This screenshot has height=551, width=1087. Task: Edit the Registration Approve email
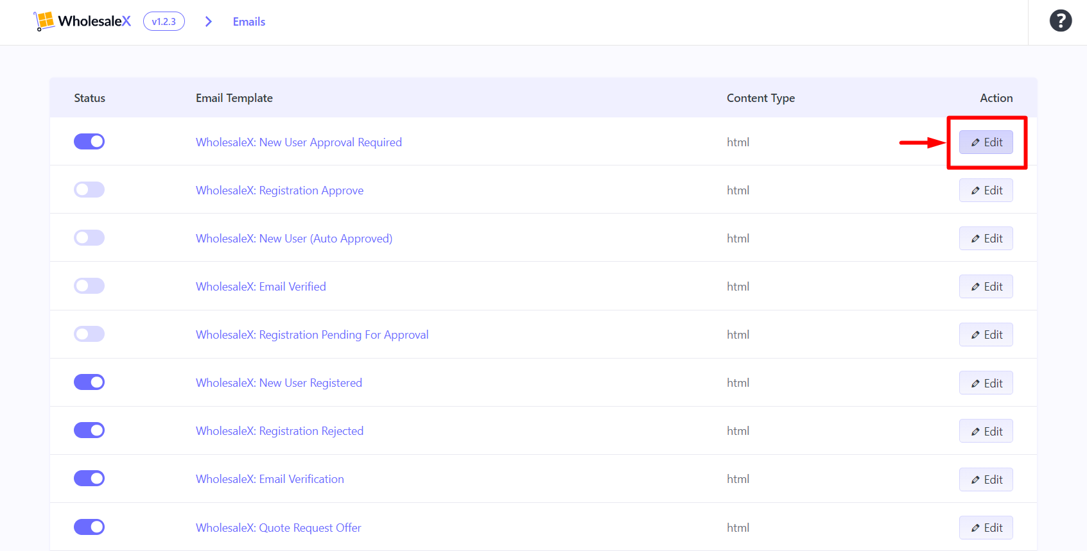click(986, 191)
